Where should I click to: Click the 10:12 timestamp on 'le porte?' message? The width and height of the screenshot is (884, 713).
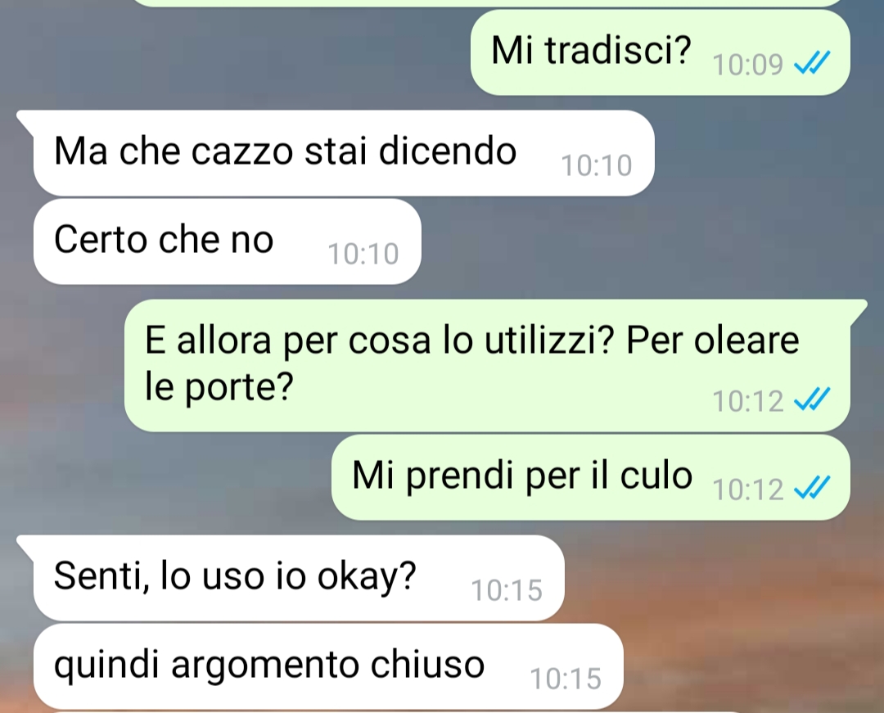[747, 401]
